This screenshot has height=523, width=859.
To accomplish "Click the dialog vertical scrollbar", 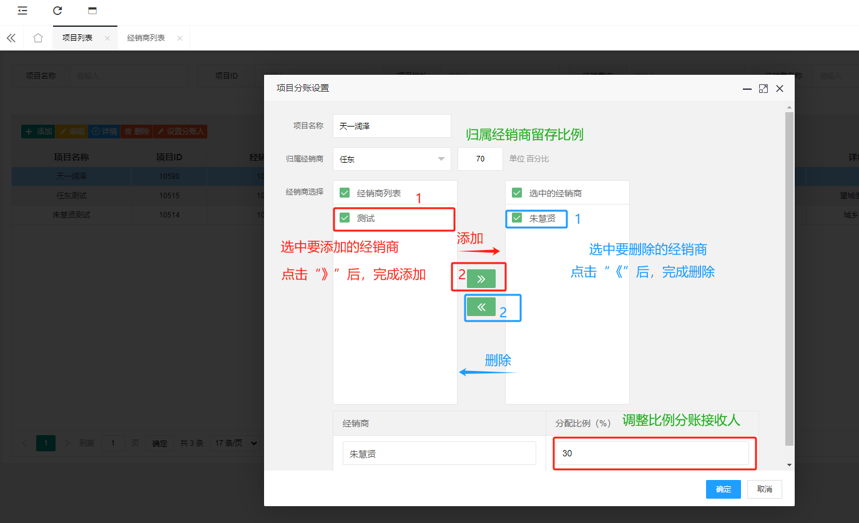I will (x=790, y=278).
